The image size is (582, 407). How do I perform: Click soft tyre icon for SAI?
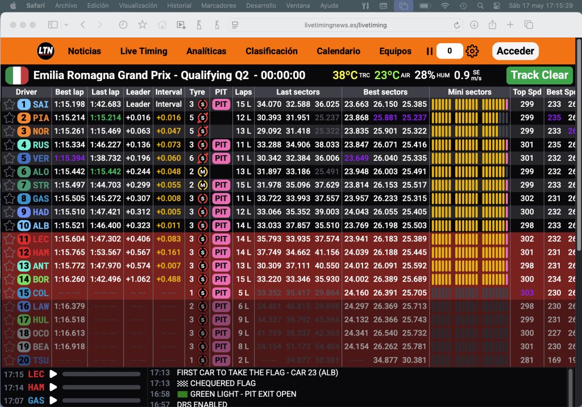[202, 105]
